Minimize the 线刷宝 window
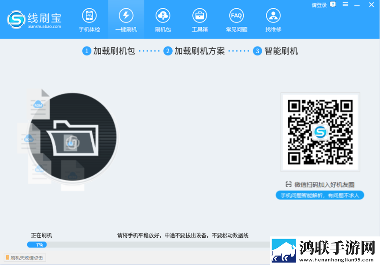The width and height of the screenshot is (380, 265). [357, 5]
